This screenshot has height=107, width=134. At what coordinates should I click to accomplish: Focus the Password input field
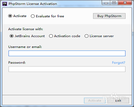tap(67, 69)
